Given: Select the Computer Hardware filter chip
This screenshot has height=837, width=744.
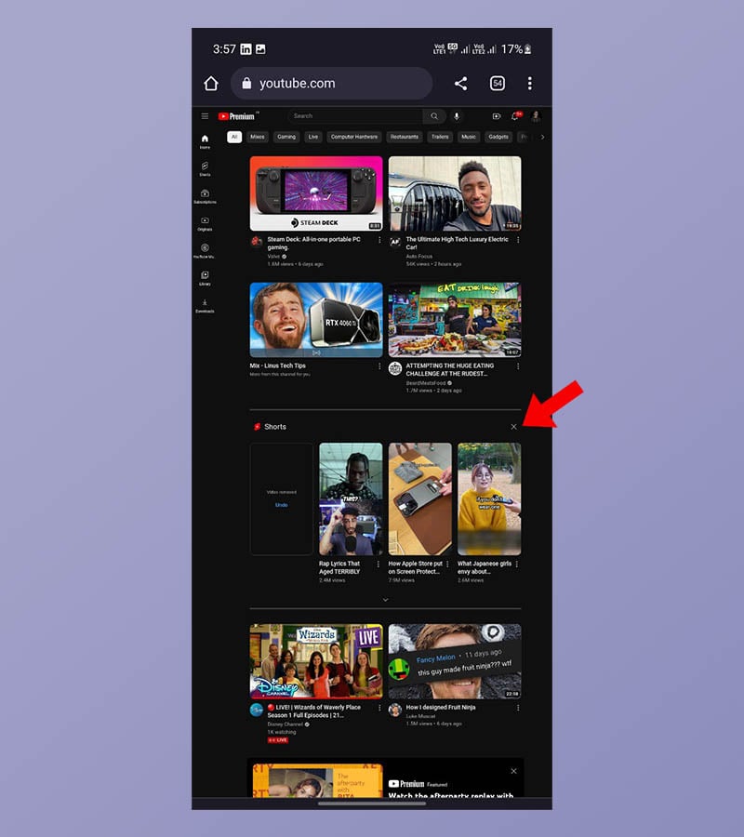Looking at the screenshot, I should [x=354, y=137].
